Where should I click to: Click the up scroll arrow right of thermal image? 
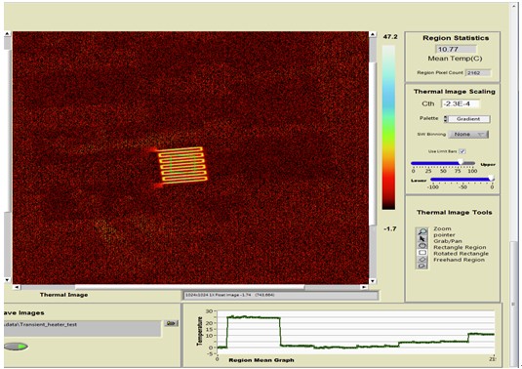(373, 34)
